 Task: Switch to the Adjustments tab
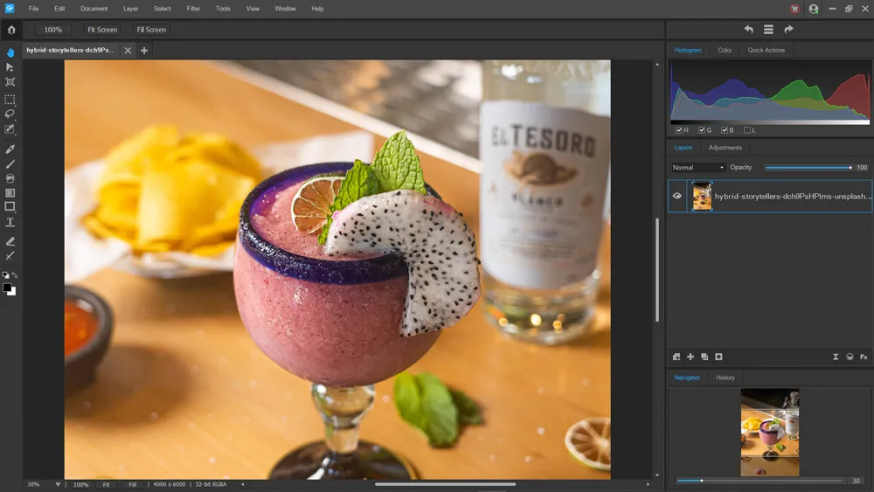725,148
